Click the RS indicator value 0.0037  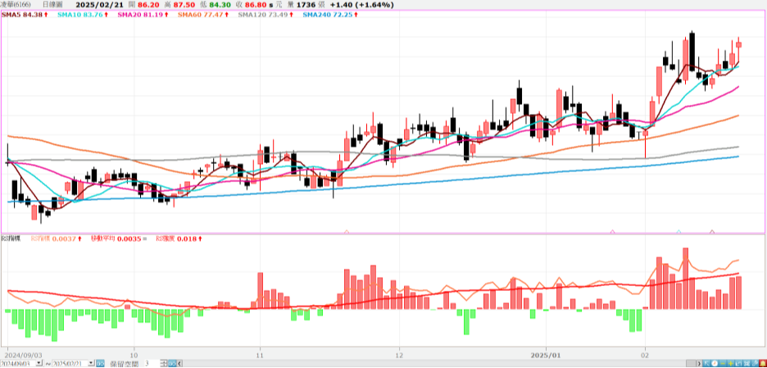[64, 239]
